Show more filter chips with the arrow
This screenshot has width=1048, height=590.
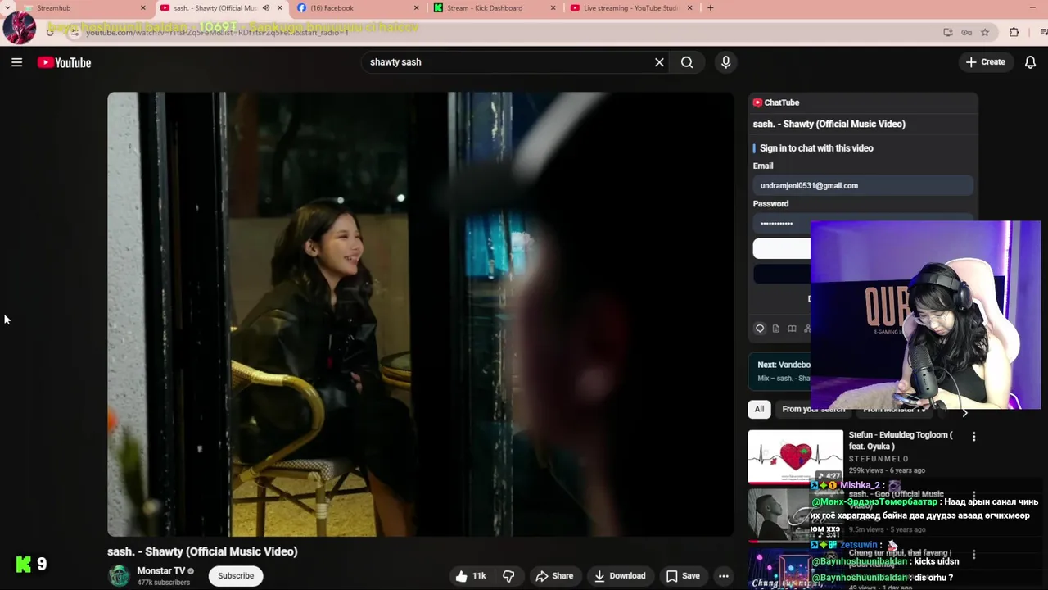(964, 412)
